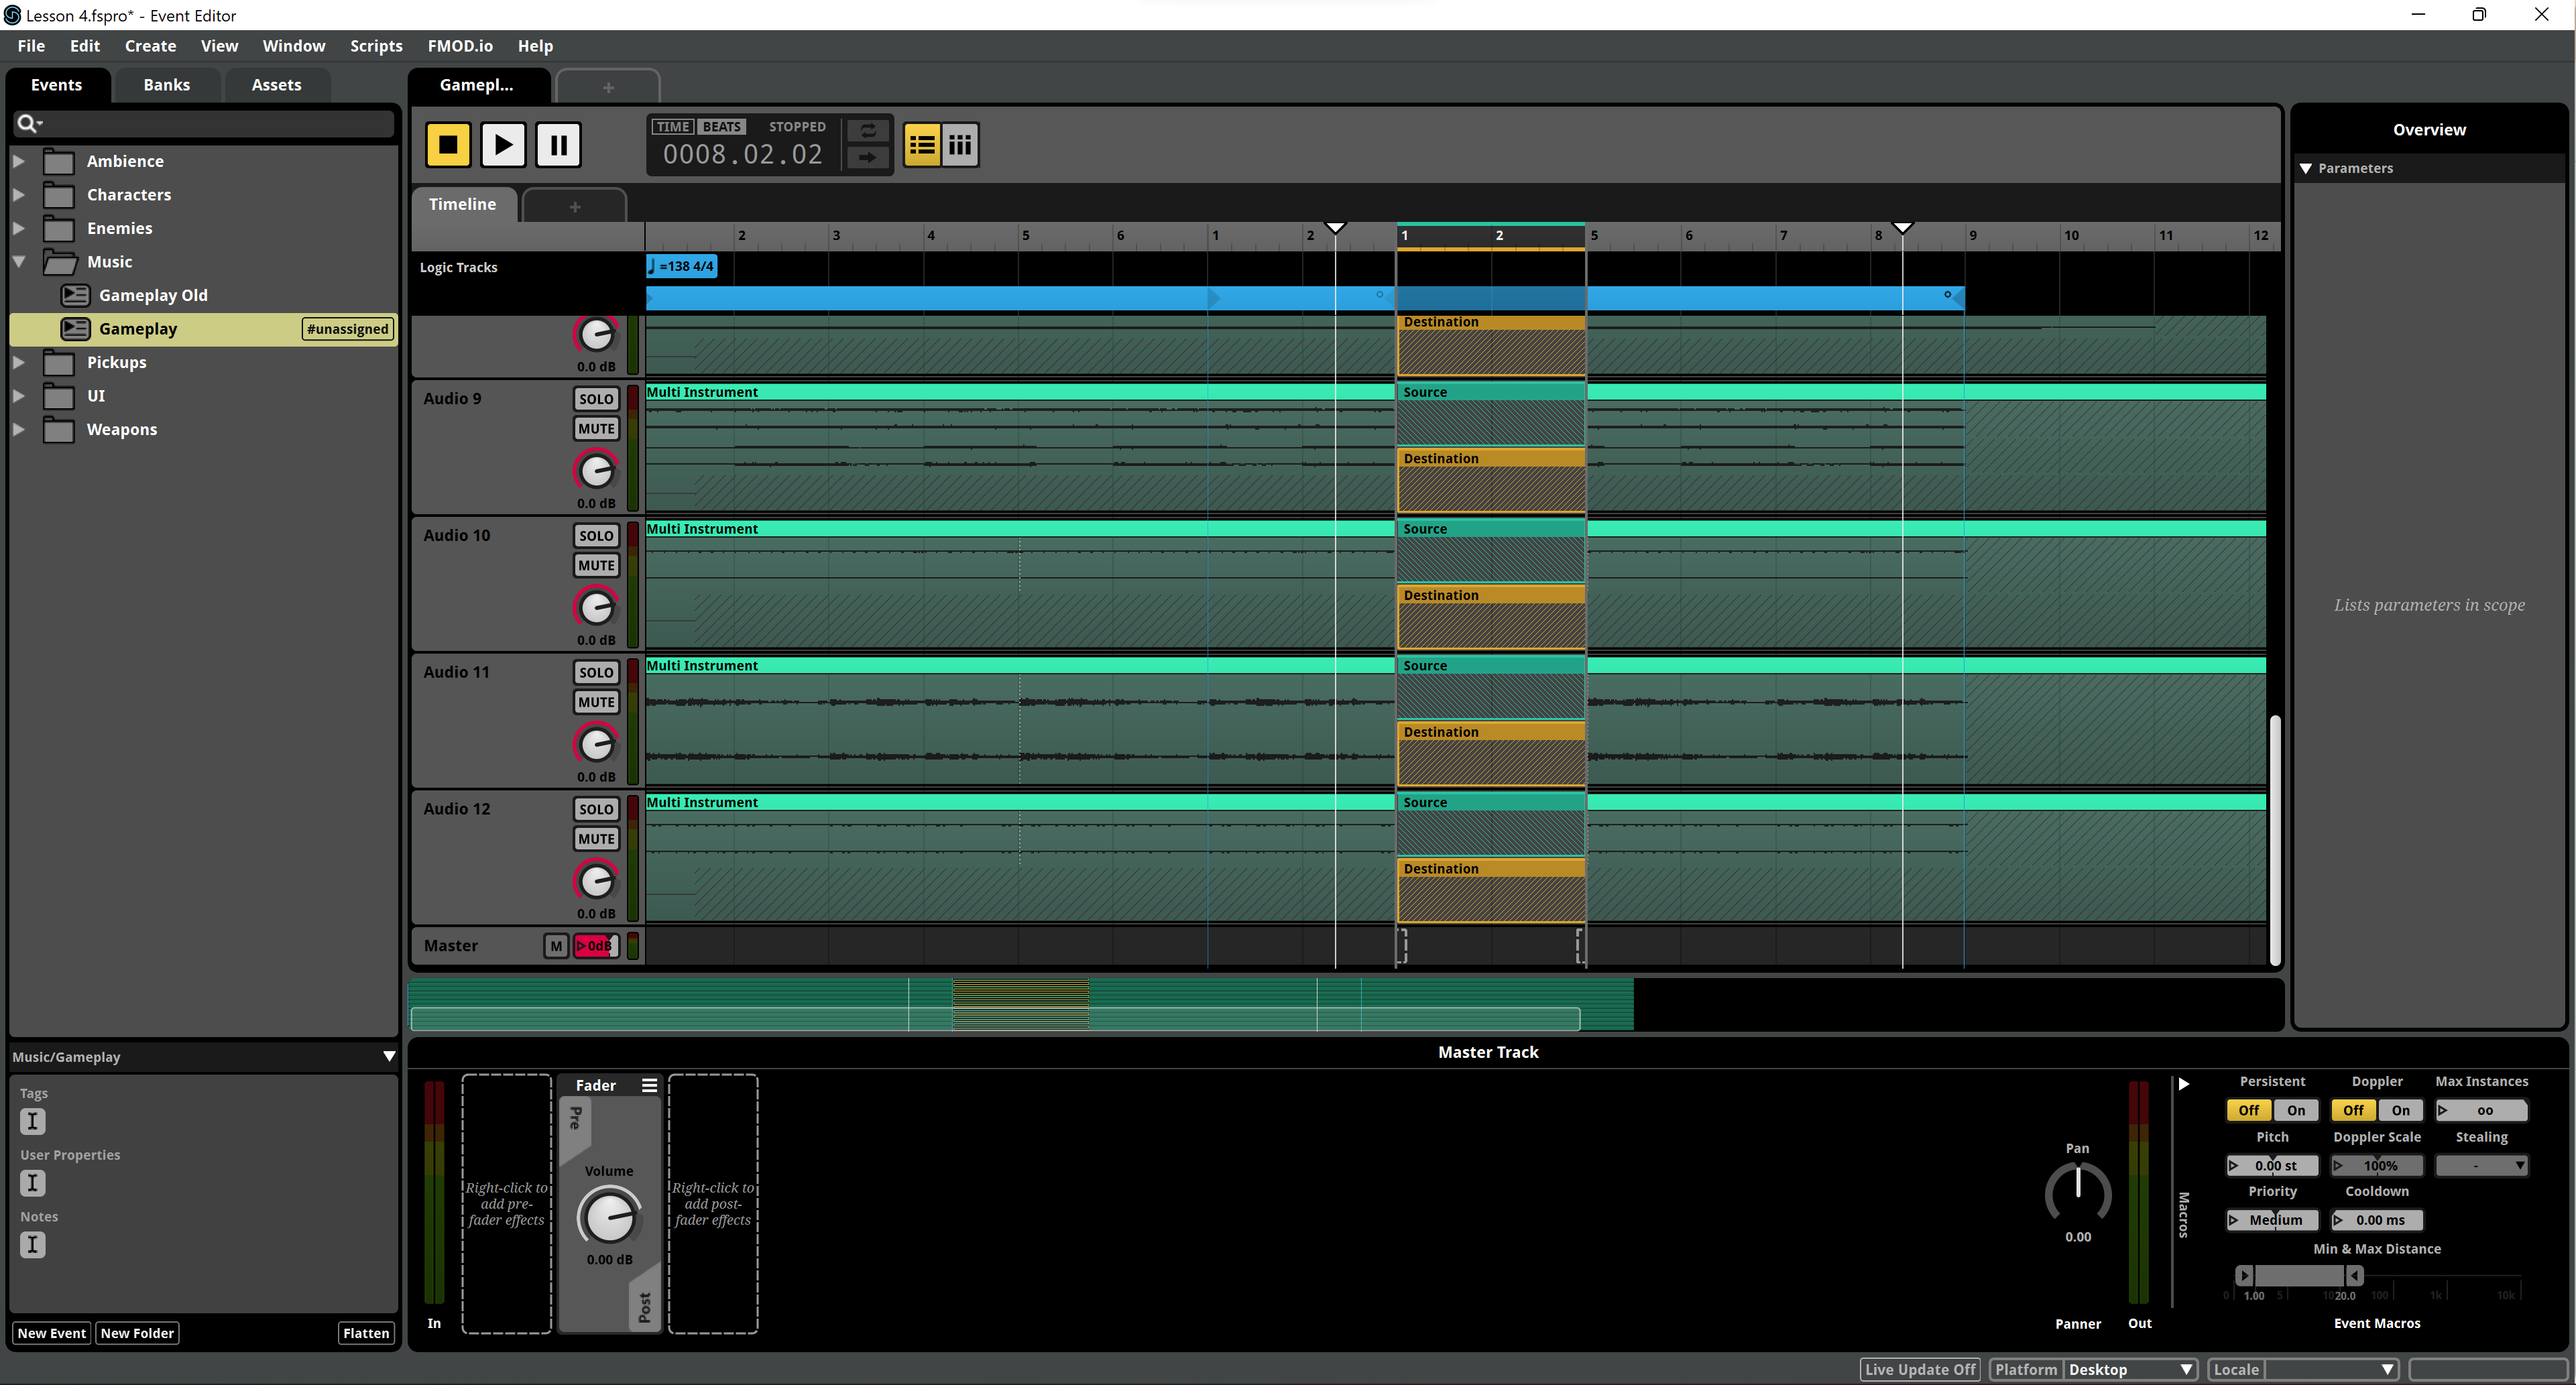Pause playback with the Pause button

point(558,145)
